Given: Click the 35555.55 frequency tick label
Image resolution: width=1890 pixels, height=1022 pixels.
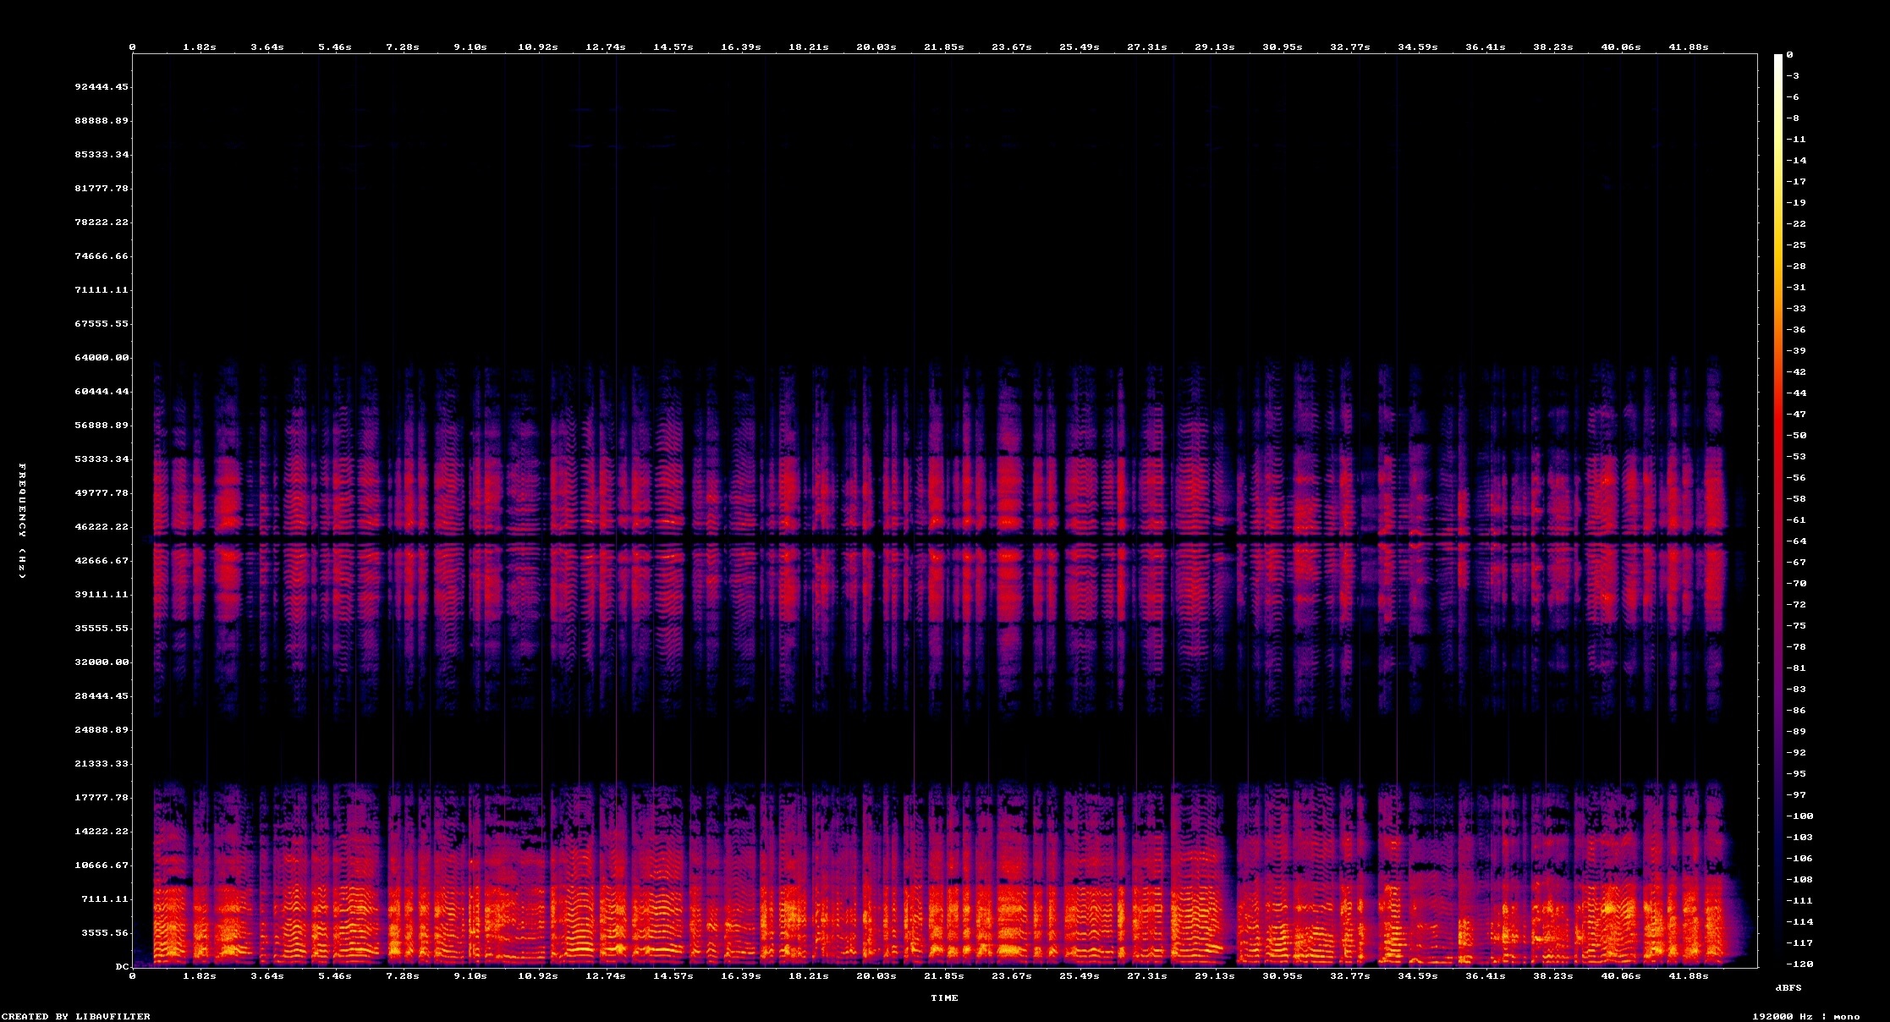Looking at the screenshot, I should (x=102, y=628).
